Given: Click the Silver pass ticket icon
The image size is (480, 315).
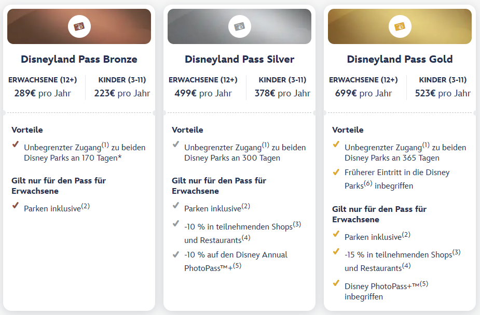Looking at the screenshot, I should click(x=240, y=26).
